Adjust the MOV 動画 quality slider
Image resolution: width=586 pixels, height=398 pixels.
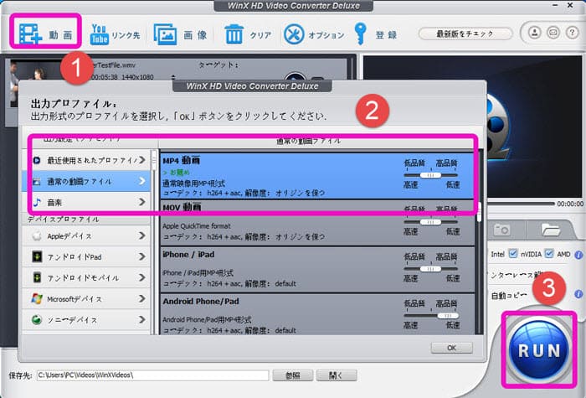(430, 222)
